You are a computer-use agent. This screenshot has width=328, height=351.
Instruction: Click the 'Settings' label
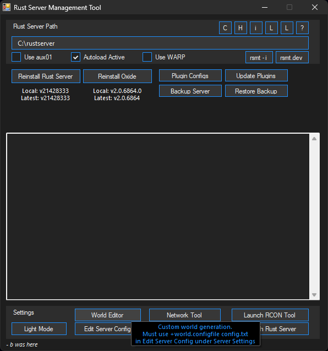tap(24, 312)
